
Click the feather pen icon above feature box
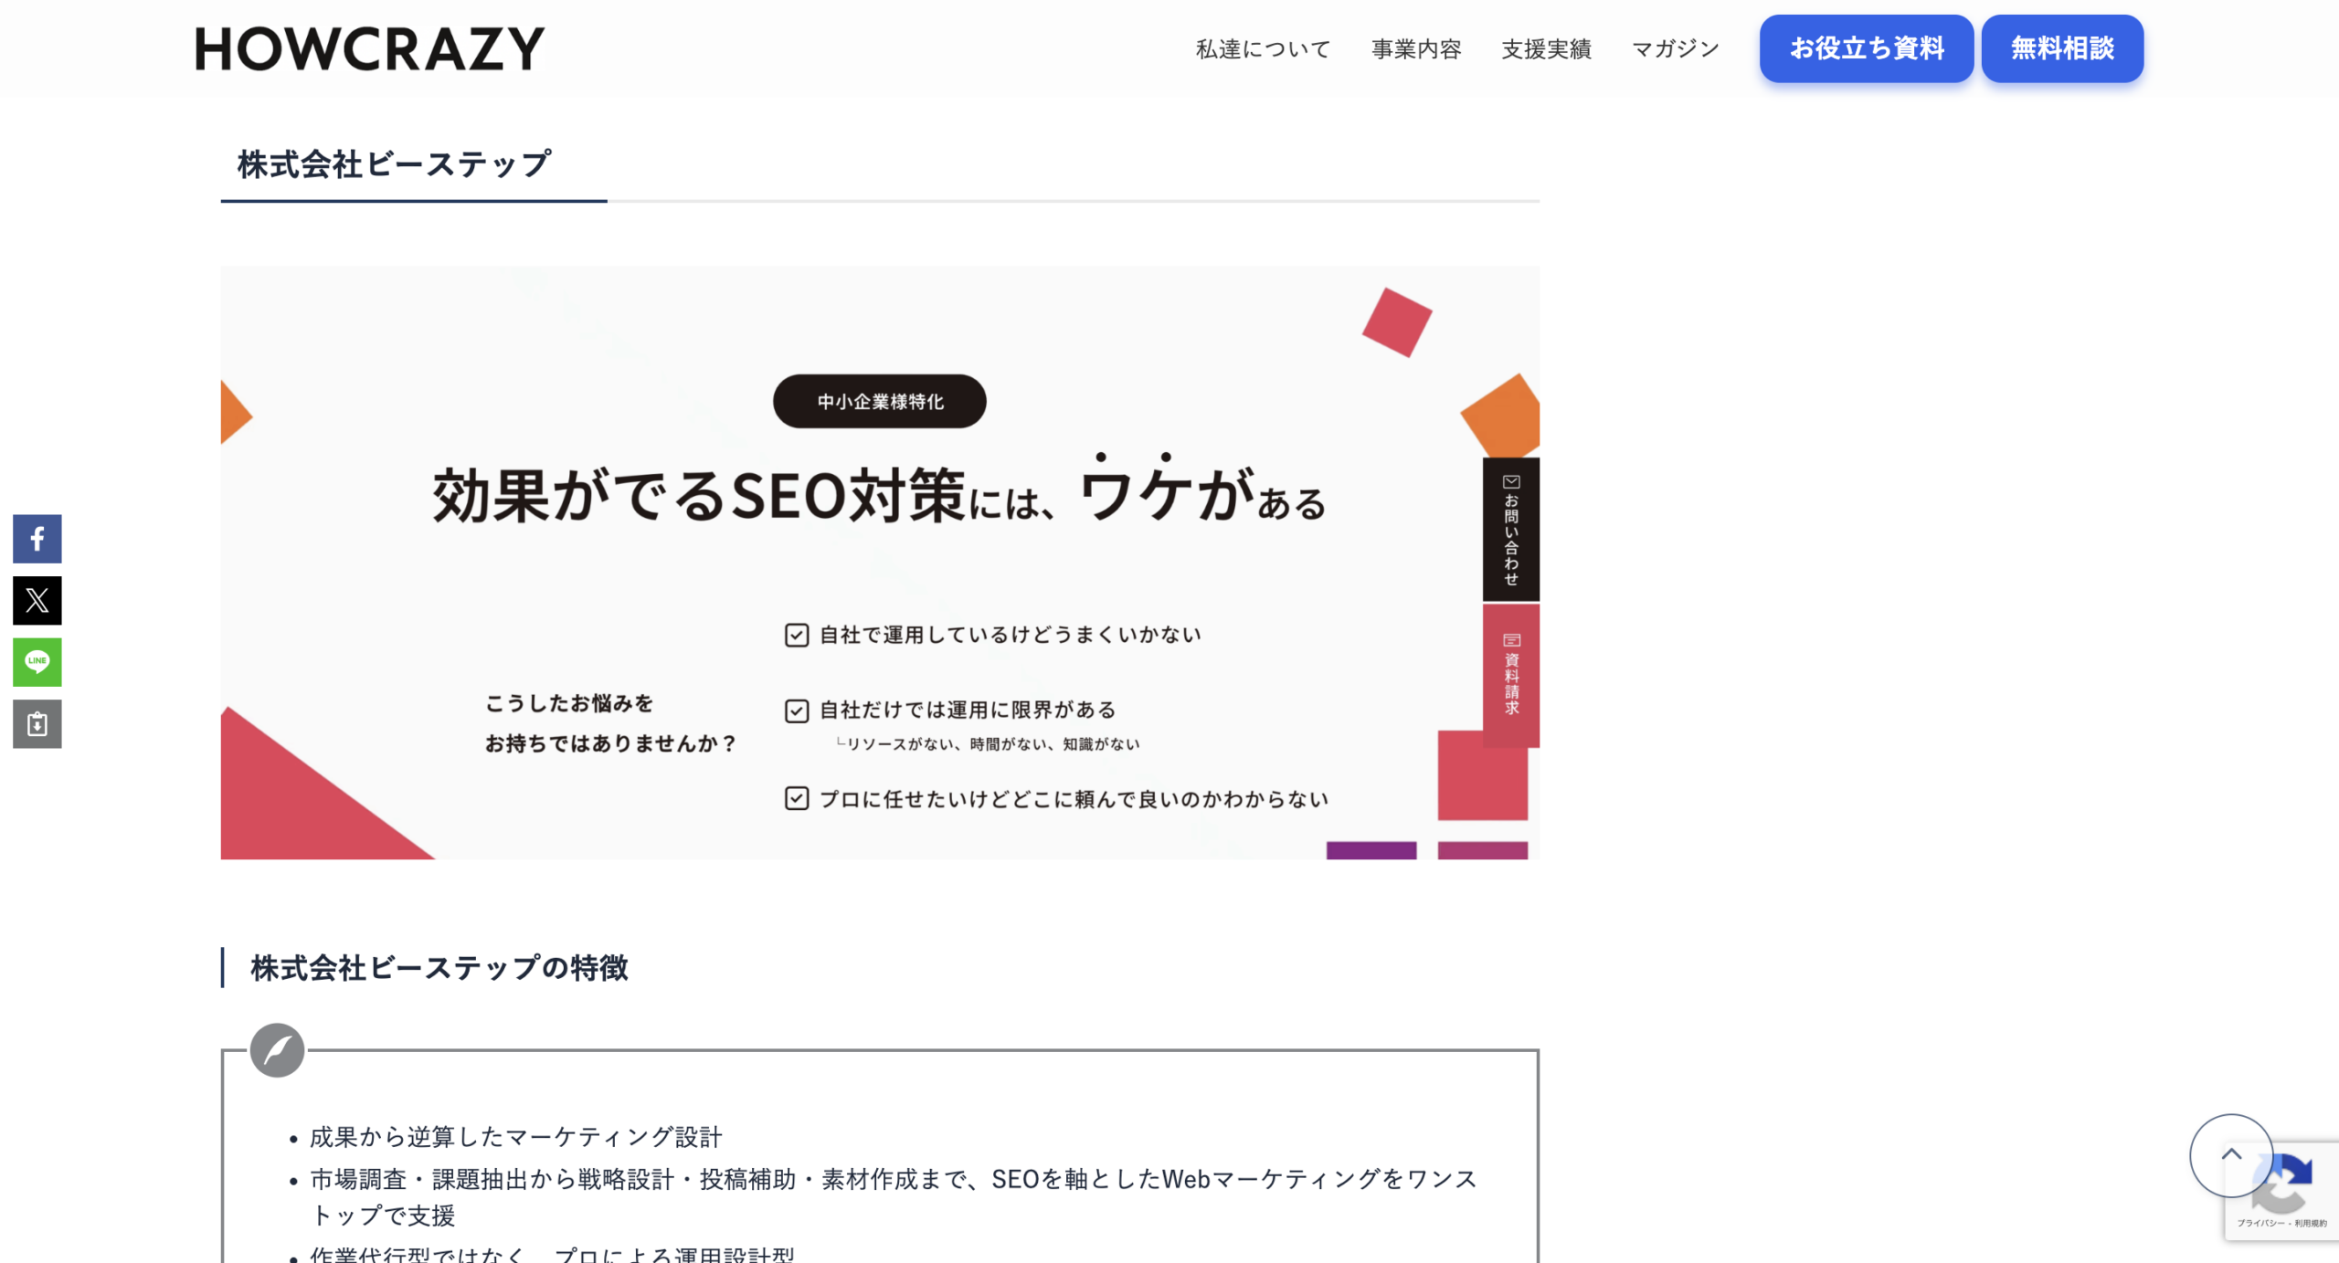pyautogui.click(x=277, y=1050)
